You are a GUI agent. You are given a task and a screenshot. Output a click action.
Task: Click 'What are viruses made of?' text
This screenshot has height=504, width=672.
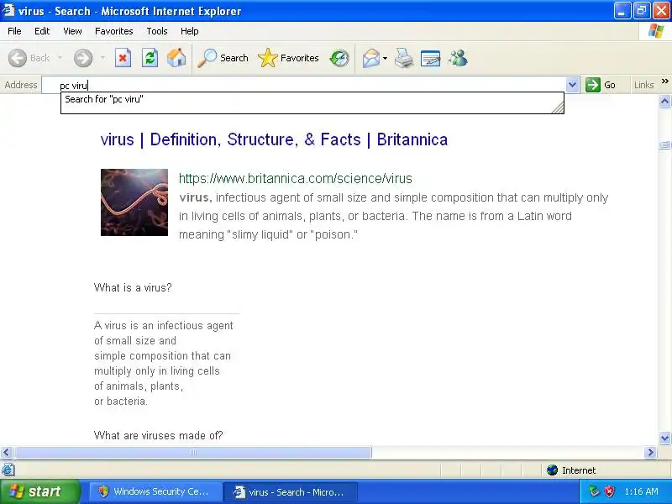tap(159, 435)
